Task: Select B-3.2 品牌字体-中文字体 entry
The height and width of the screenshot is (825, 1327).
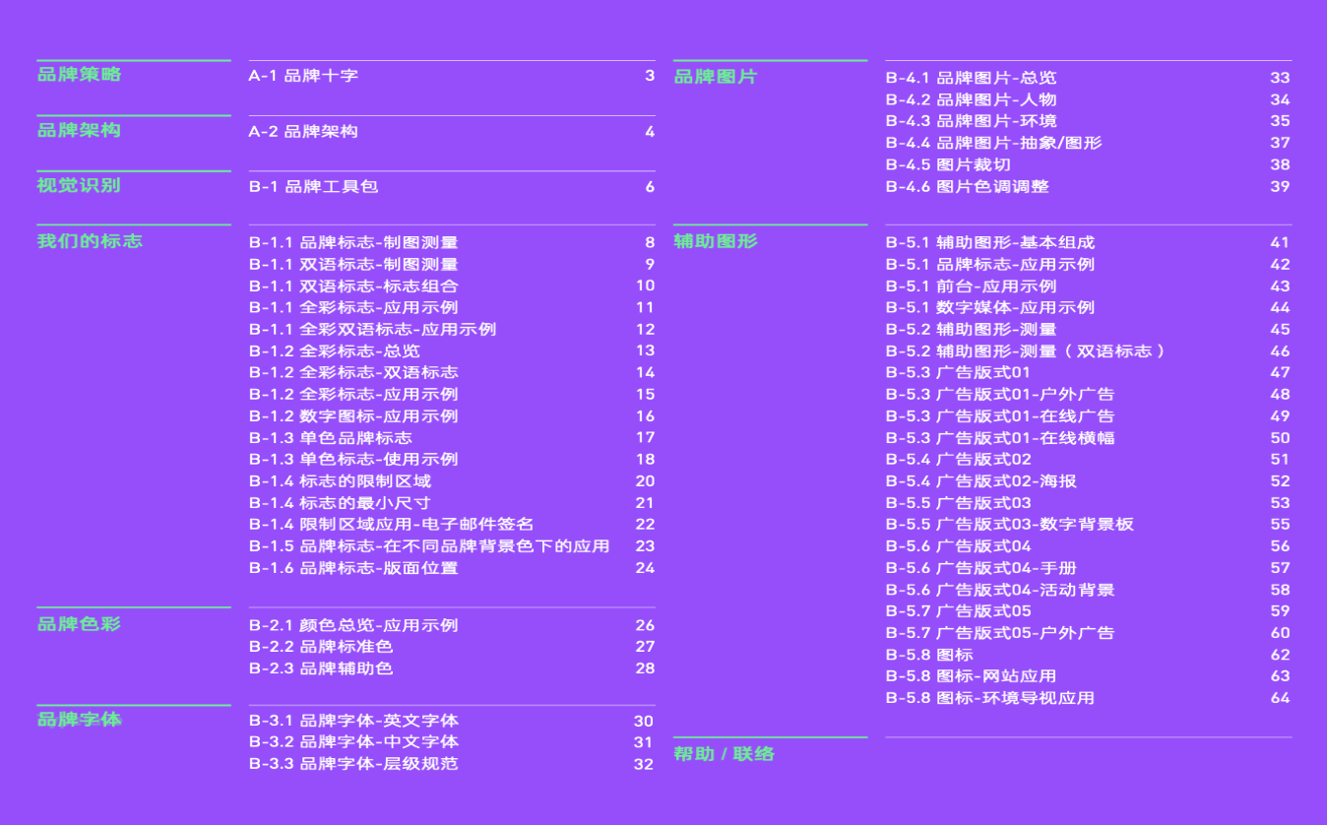Action: 353,742
